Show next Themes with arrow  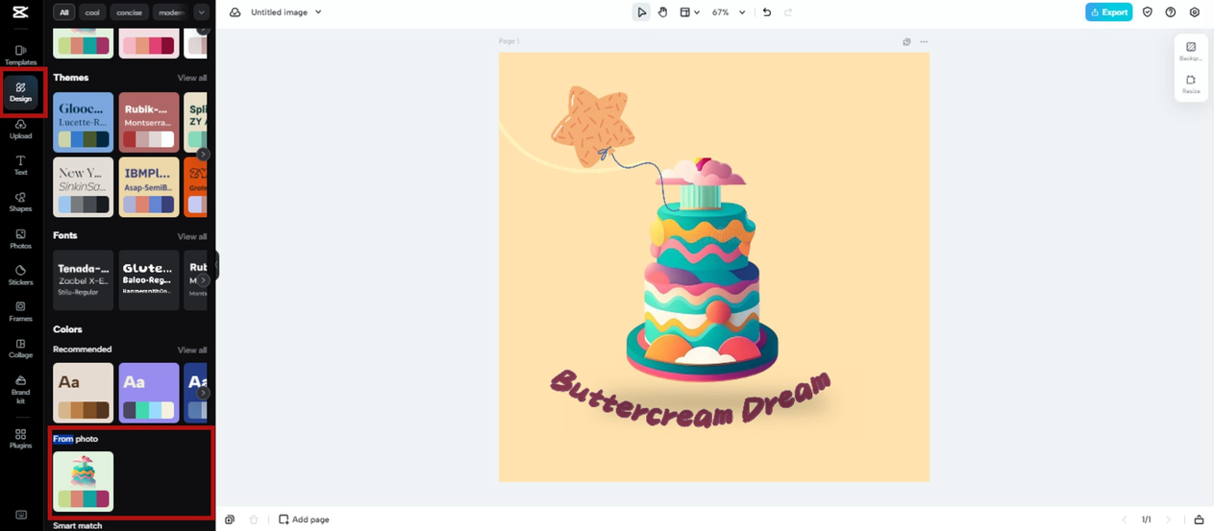click(x=203, y=154)
